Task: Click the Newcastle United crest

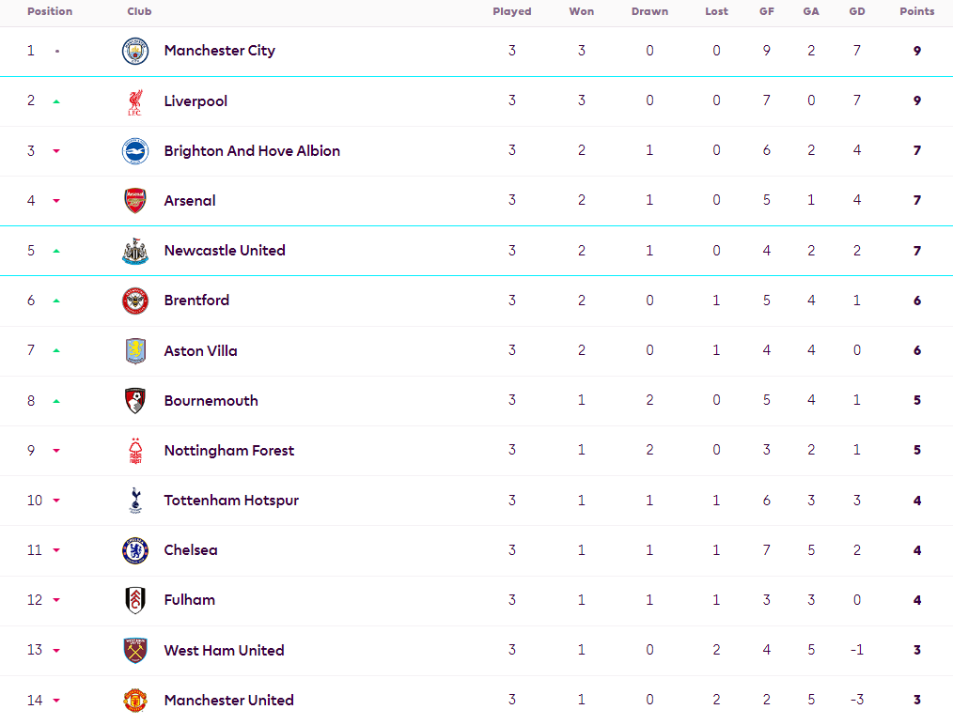Action: 135,251
